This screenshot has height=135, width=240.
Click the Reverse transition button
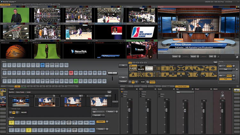(x=153, y=82)
